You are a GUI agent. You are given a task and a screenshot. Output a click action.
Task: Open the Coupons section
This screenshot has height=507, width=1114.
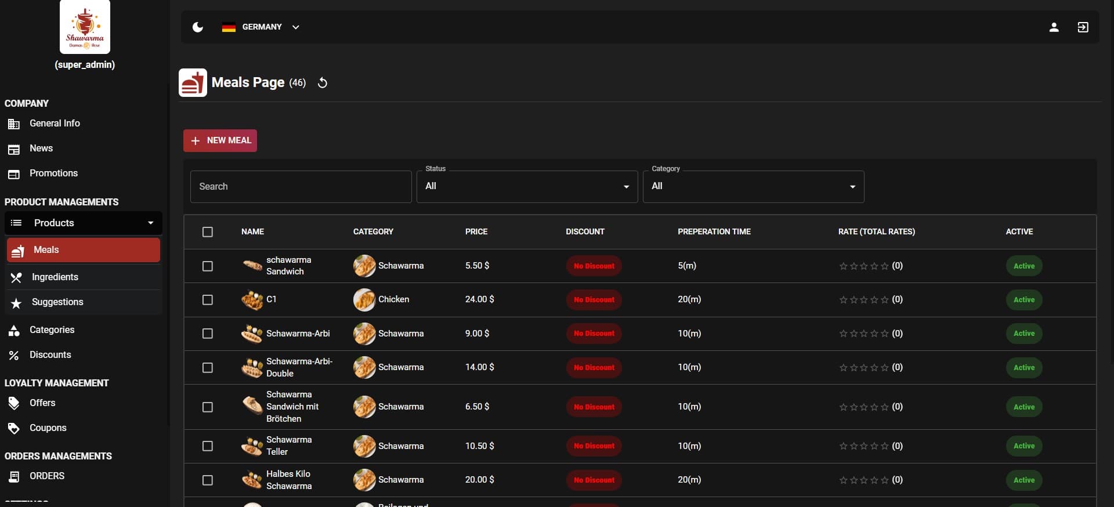(x=48, y=428)
